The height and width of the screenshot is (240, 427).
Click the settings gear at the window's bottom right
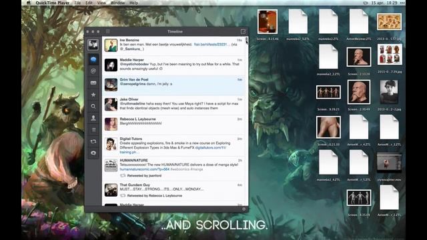point(244,209)
